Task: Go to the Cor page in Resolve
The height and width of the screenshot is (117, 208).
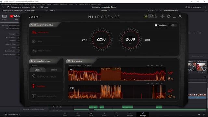Action: click(117, 114)
